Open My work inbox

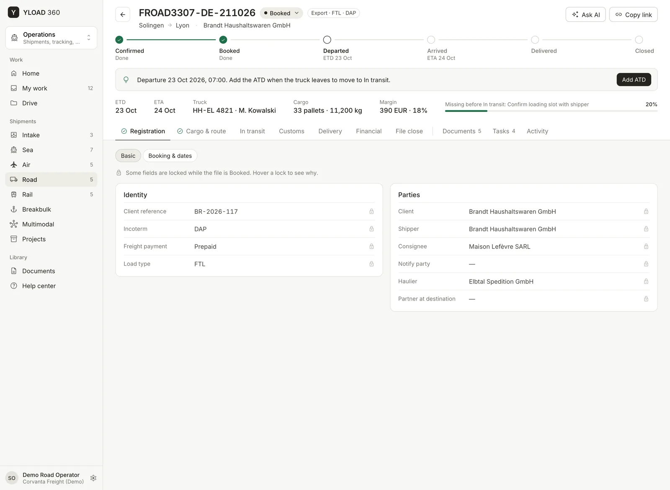click(51, 88)
